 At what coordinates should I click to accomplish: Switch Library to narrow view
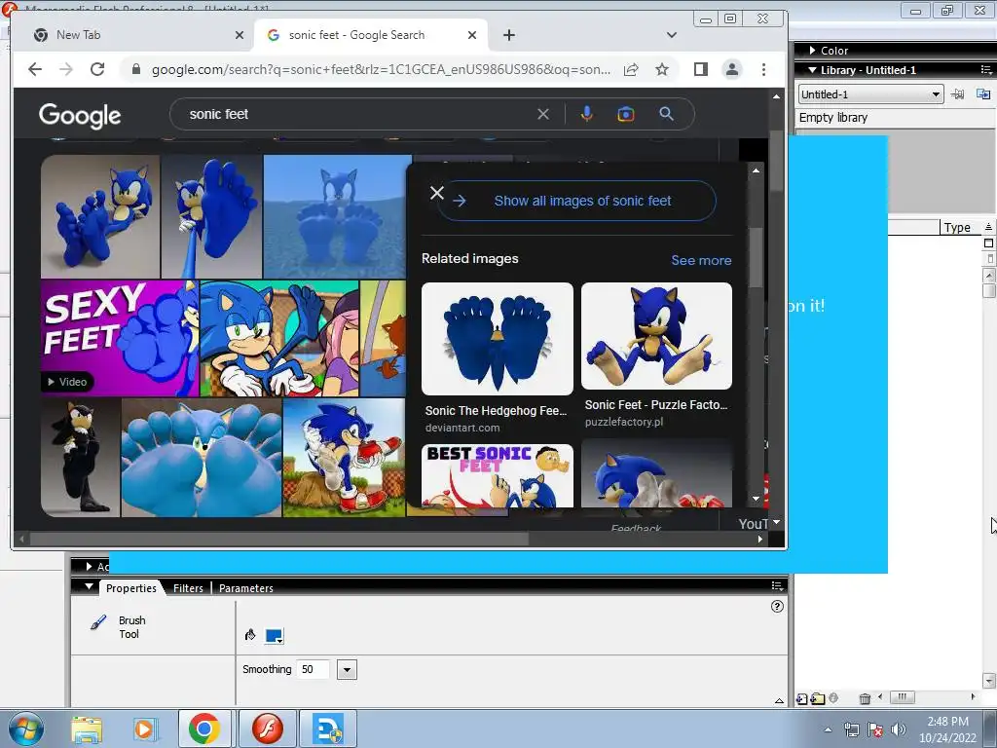(x=989, y=258)
